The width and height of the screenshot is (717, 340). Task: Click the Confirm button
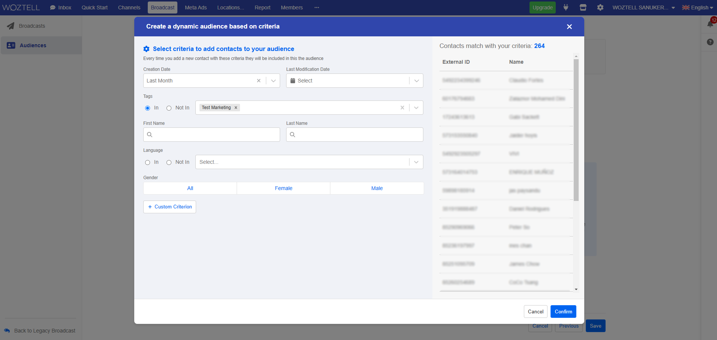click(x=563, y=312)
